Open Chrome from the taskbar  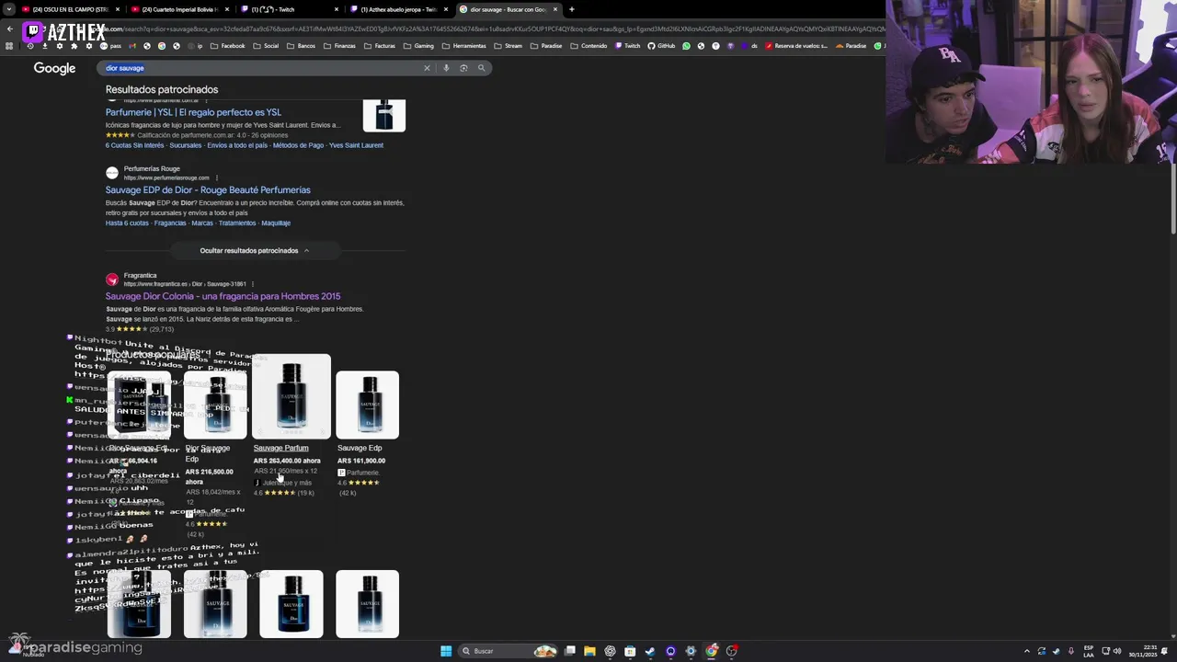712,651
